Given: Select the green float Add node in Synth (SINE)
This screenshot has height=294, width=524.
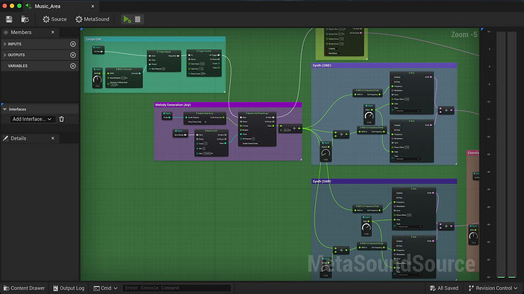Looking at the screenshot, I should click(341, 134).
